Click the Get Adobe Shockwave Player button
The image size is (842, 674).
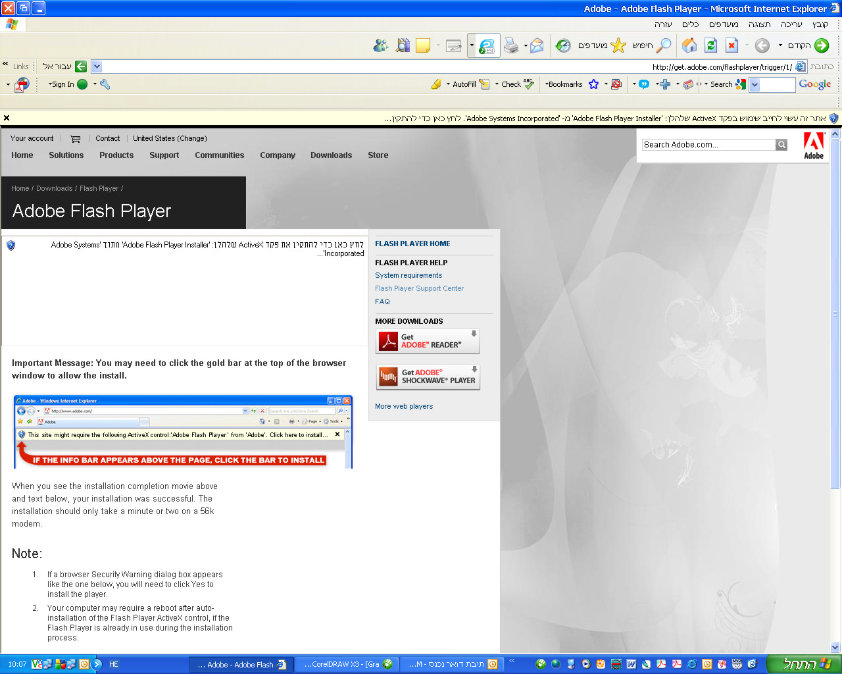pyautogui.click(x=428, y=376)
